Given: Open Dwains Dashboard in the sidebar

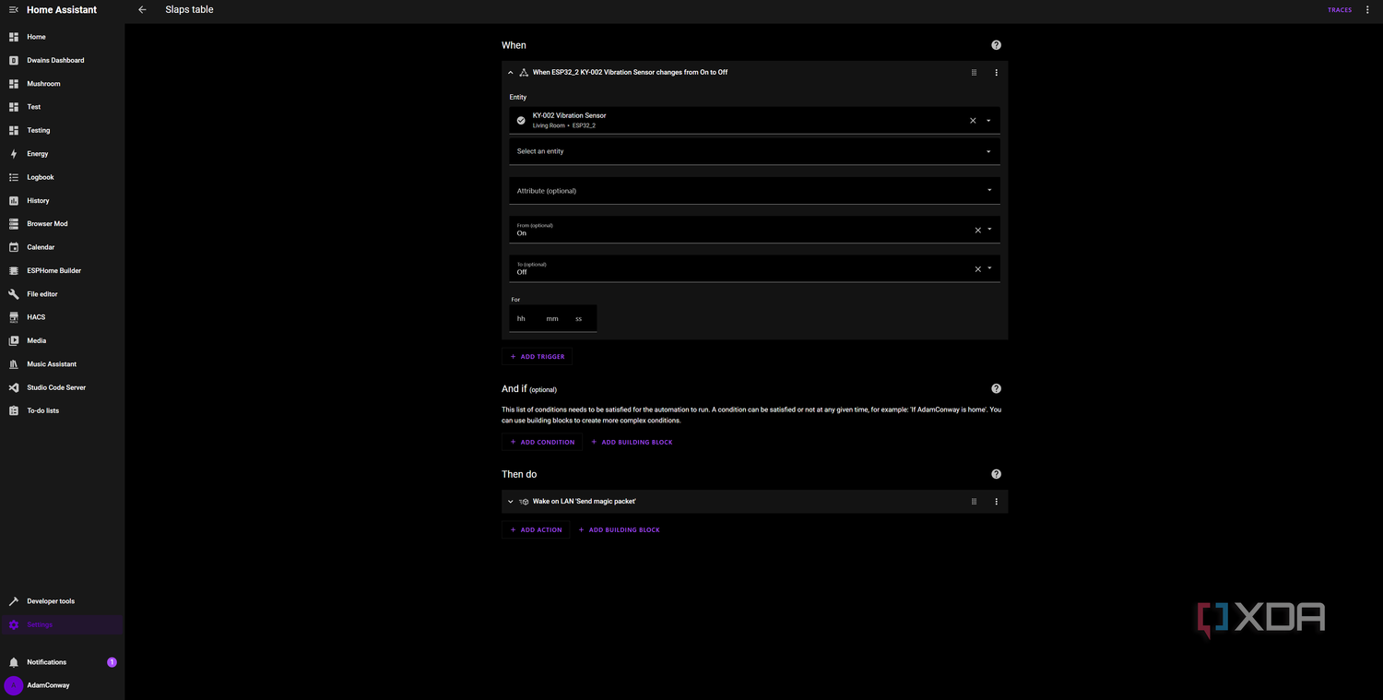Looking at the screenshot, I should point(62,61).
